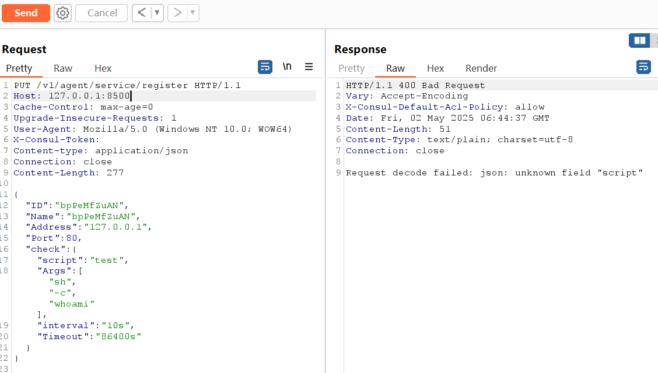The image size is (658, 373).
Task: Expand the back history dropdown arrow
Action: point(157,13)
